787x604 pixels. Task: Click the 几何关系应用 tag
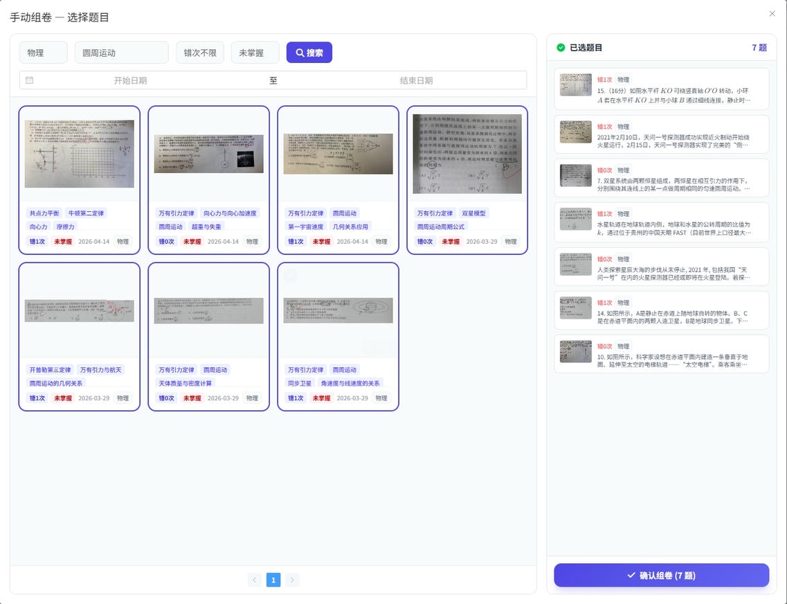point(350,227)
